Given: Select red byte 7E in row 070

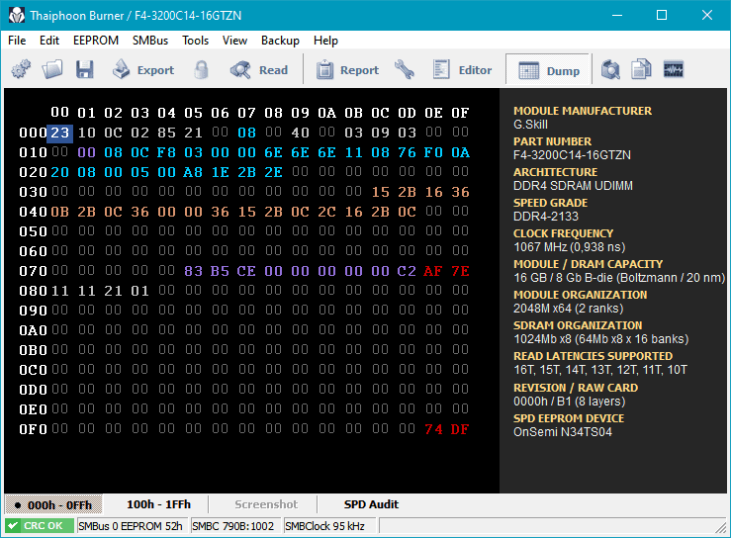Looking at the screenshot, I should pos(460,271).
